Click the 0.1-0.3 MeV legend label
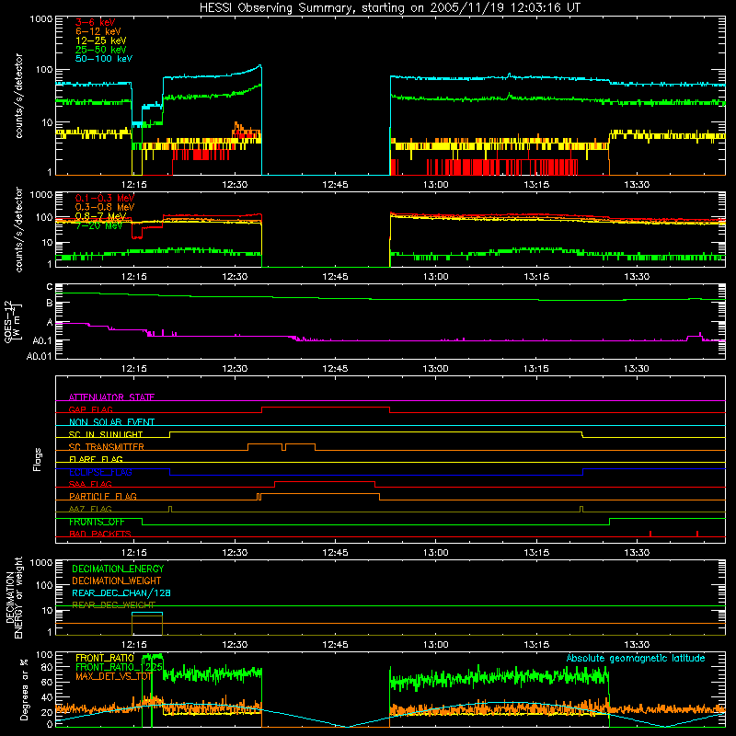This screenshot has width=736, height=736. (x=105, y=198)
